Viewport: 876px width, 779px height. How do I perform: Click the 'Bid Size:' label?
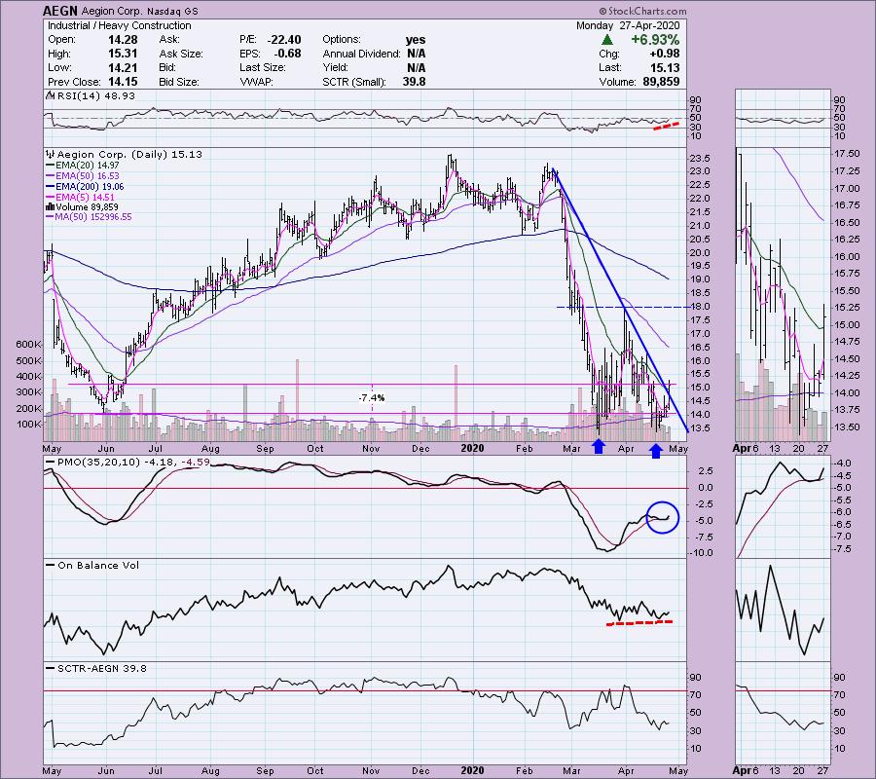click(x=179, y=82)
